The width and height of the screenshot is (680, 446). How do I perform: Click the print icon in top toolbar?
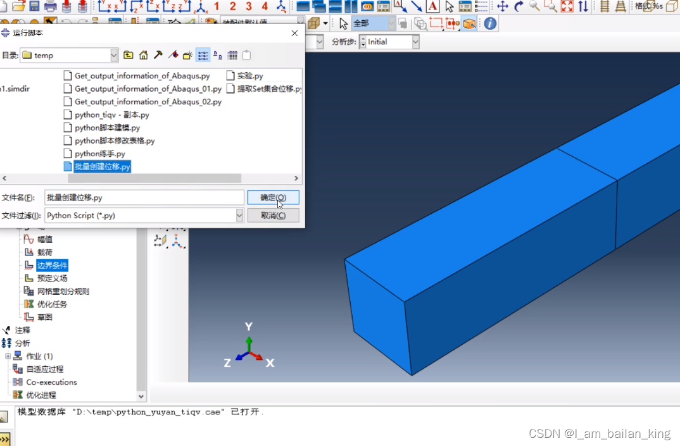coord(51,6)
